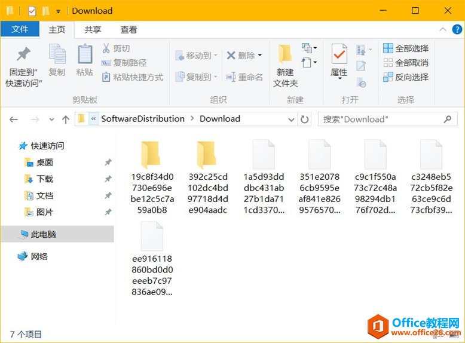Image resolution: width=465 pixels, height=343 pixels.
Task: Select 此电脑 in the navigation pane
Action: [43, 234]
